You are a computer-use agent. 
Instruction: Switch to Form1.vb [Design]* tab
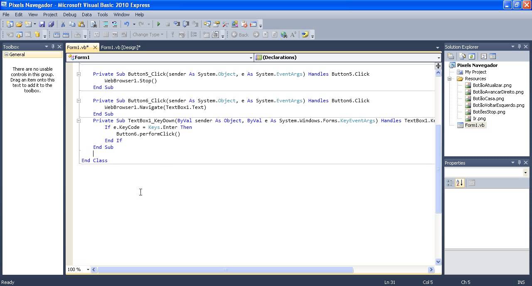(x=121, y=47)
